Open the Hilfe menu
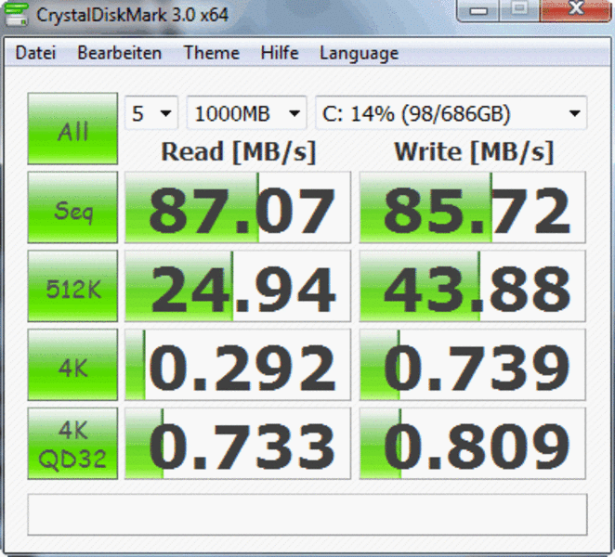The image size is (615, 557). (280, 53)
